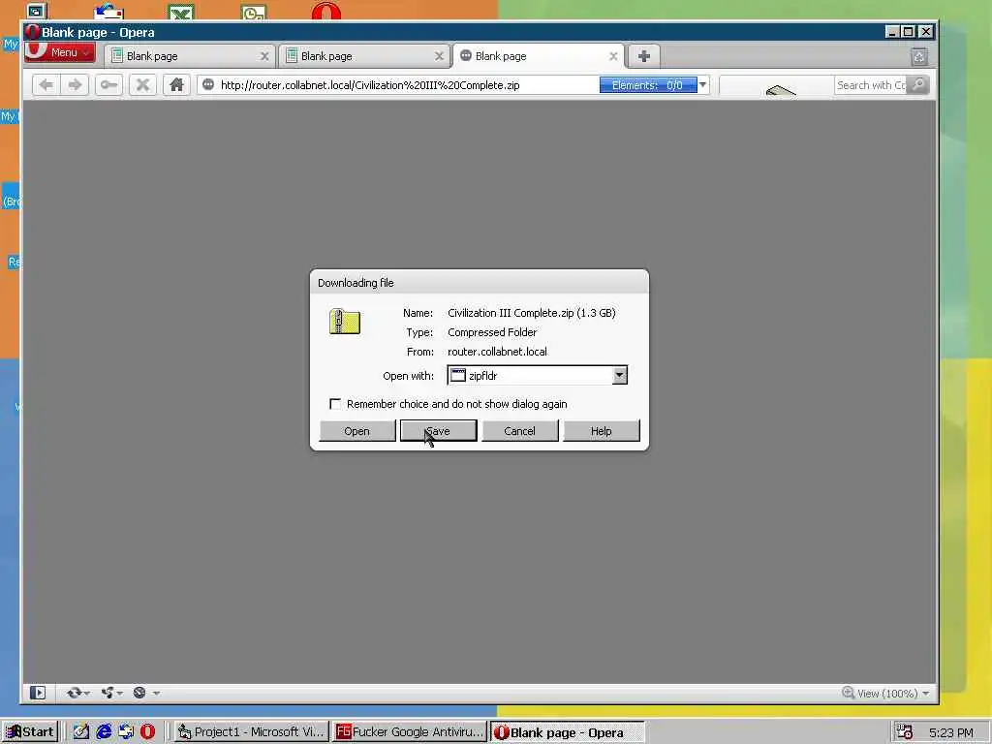Open the View 100% zoom dropdown

[x=925, y=694]
